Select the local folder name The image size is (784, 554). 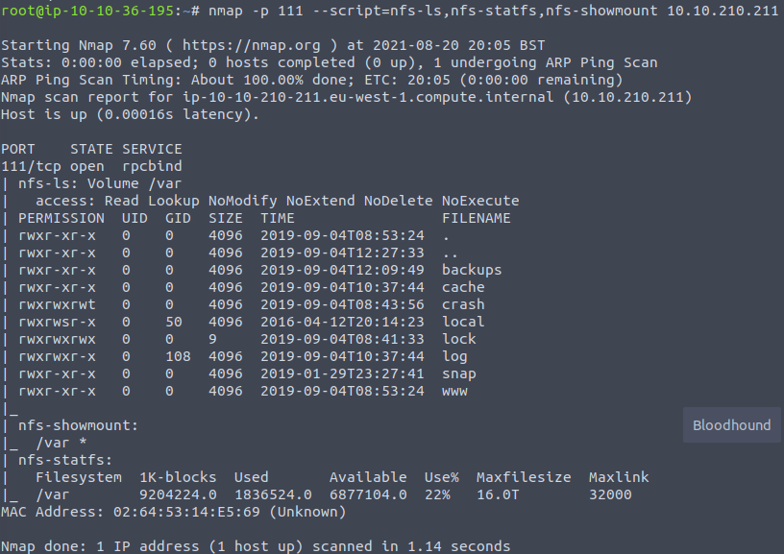tap(463, 322)
